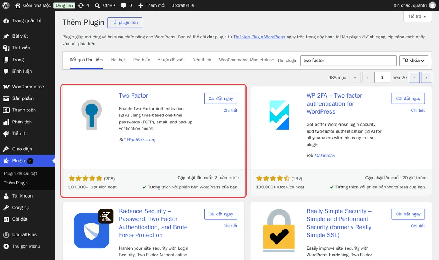Screen dimensions: 439x260
Task: Open Thư viện Plugin WordPress link
Action: [x=259, y=37]
